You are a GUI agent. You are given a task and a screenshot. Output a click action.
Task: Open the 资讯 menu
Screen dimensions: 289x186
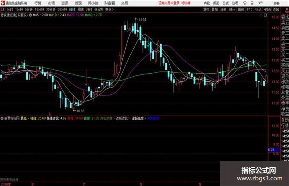click(x=65, y=3)
